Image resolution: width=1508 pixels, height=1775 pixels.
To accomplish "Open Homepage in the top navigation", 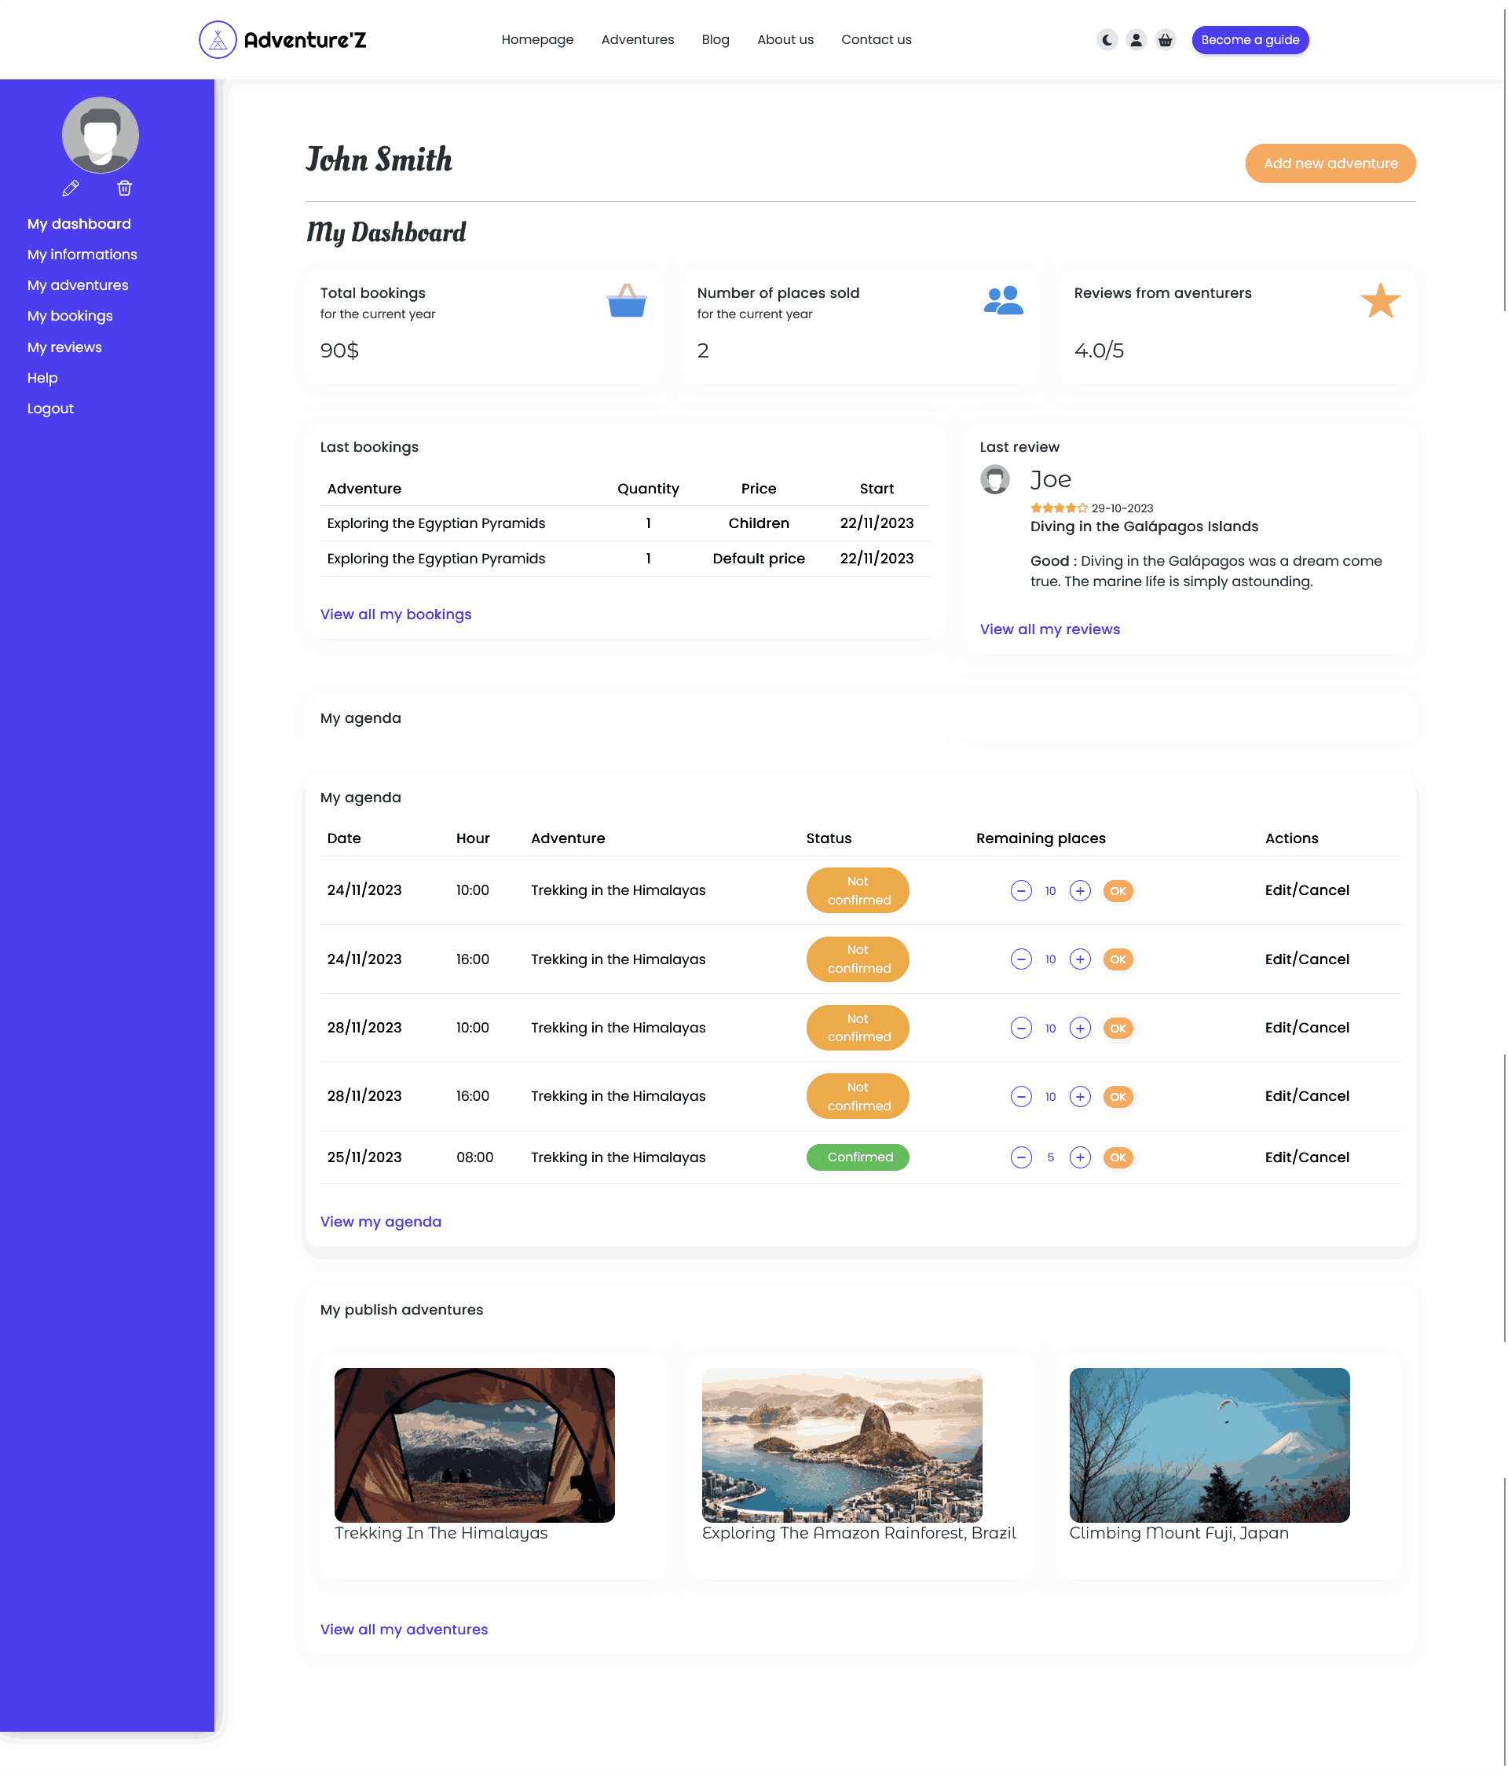I will pos(537,39).
